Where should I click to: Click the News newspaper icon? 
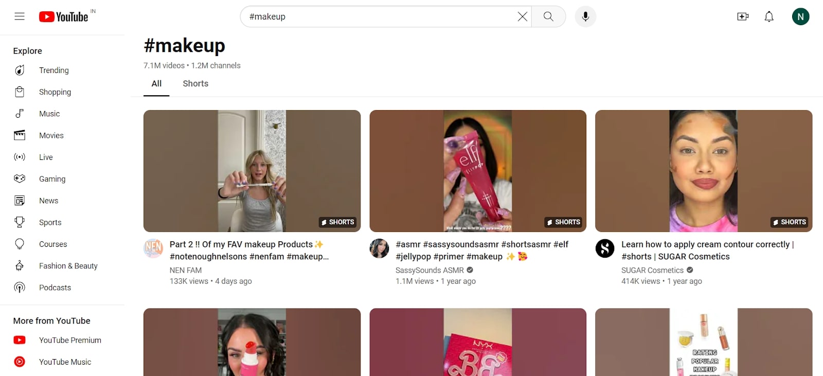pos(20,201)
